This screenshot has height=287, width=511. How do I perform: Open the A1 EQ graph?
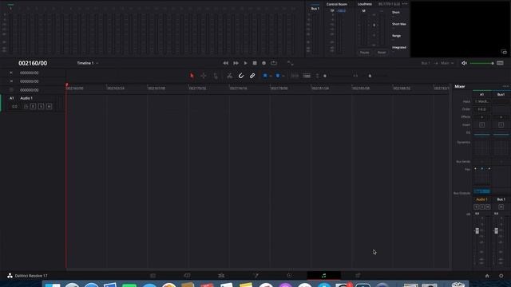click(x=482, y=134)
